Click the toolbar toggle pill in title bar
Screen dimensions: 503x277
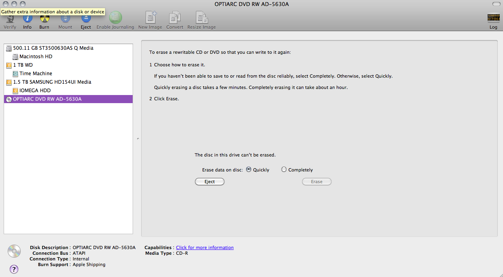tap(496, 4)
